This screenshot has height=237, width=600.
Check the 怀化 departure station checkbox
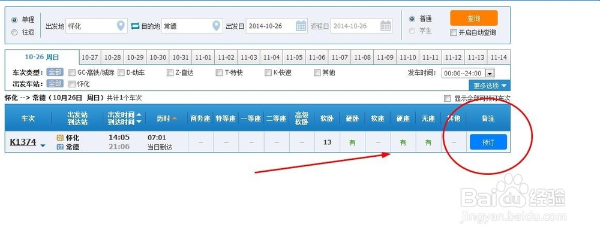(71, 84)
